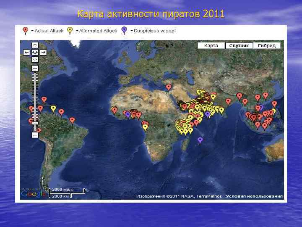Click the purple Suspicious vessel legend pin
302x227 pixels.
pyautogui.click(x=125, y=31)
